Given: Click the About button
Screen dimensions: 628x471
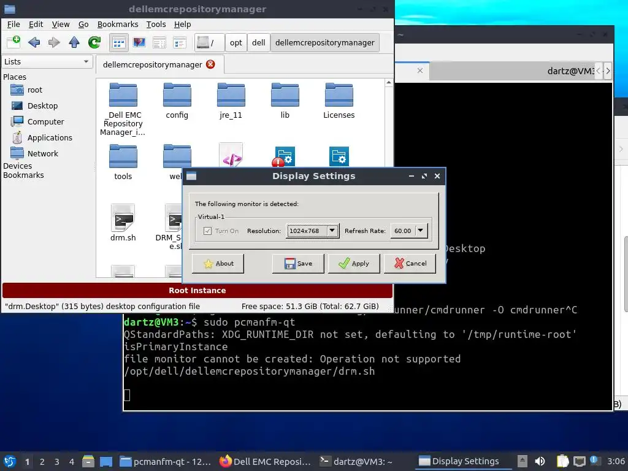Looking at the screenshot, I should pos(218,264).
